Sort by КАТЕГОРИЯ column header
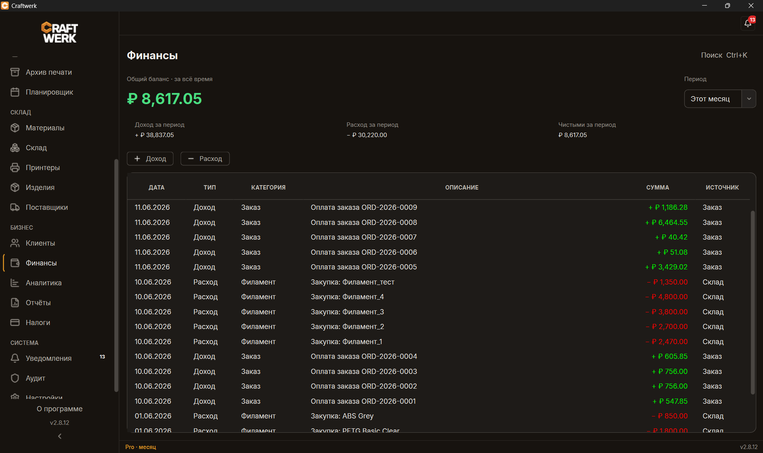The width and height of the screenshot is (763, 453). click(268, 187)
